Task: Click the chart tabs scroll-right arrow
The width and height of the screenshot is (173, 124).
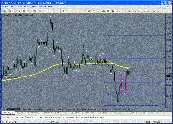Action: point(171,113)
